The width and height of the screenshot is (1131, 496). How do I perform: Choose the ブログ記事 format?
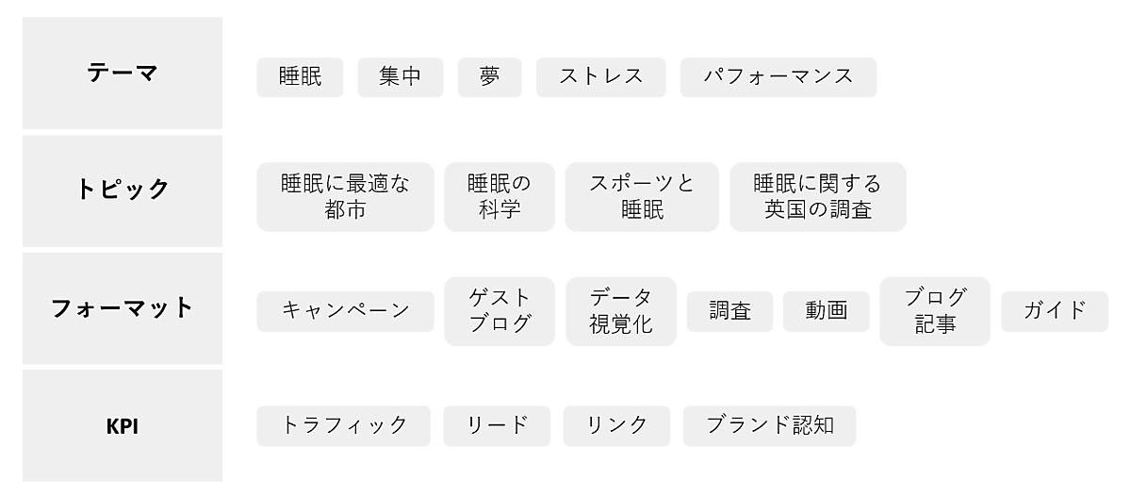coord(934,311)
